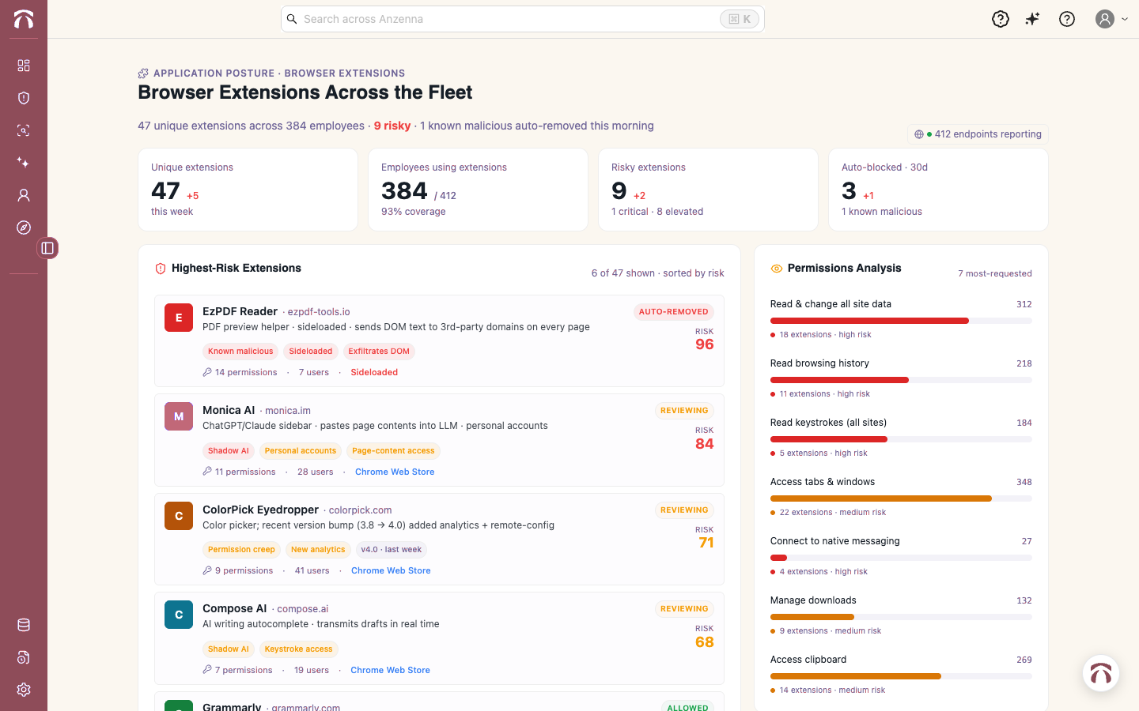Open the dashboard grid icon in the sidebar
Image resolution: width=1139 pixels, height=711 pixels.
point(24,66)
